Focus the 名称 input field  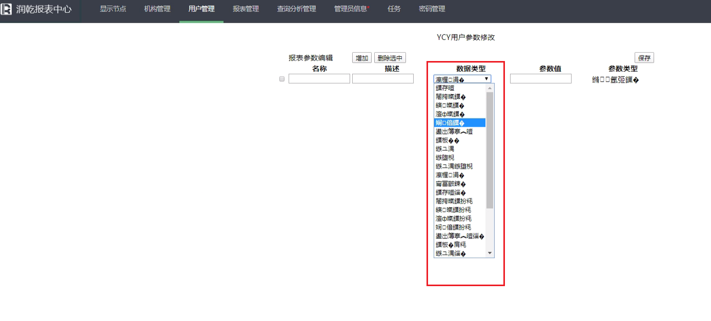[x=319, y=79]
